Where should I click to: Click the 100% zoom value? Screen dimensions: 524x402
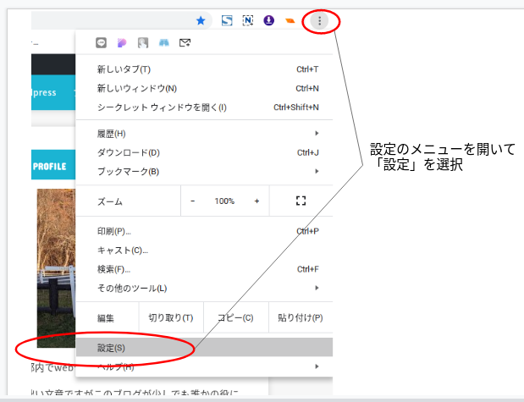click(224, 201)
